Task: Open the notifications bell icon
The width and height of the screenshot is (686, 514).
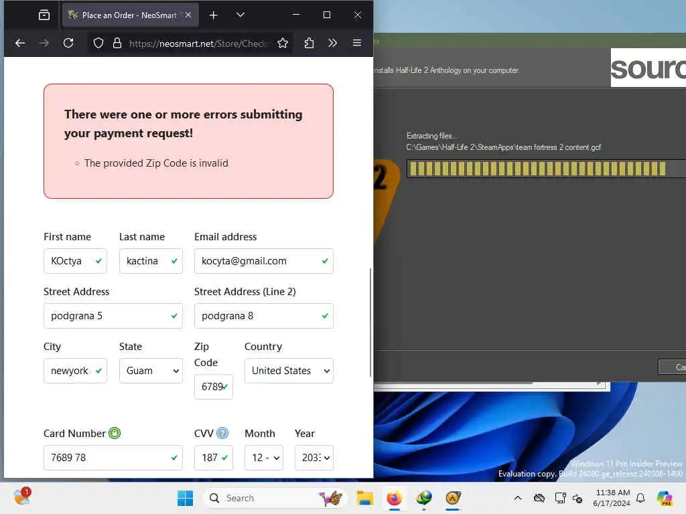Action: click(x=640, y=498)
